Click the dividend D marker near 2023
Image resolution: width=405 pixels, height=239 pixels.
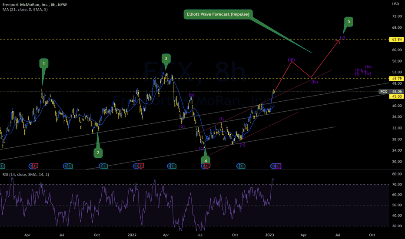click(x=273, y=166)
